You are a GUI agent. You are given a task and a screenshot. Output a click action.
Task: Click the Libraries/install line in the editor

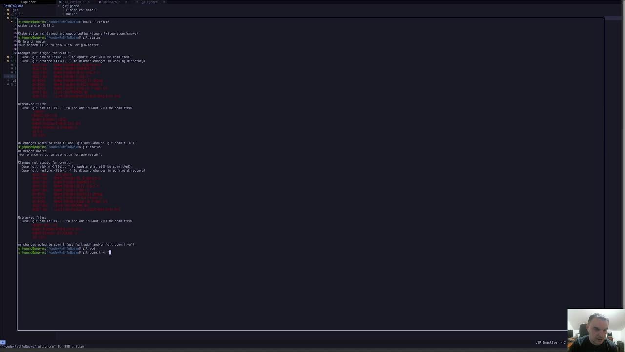[x=81, y=10]
